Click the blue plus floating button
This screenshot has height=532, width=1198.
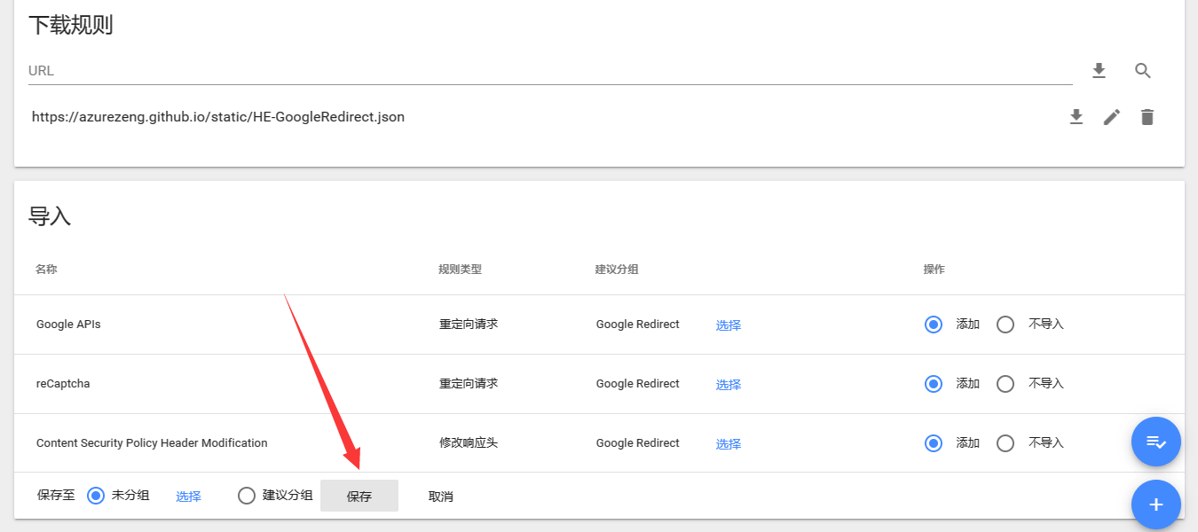tap(1155, 505)
